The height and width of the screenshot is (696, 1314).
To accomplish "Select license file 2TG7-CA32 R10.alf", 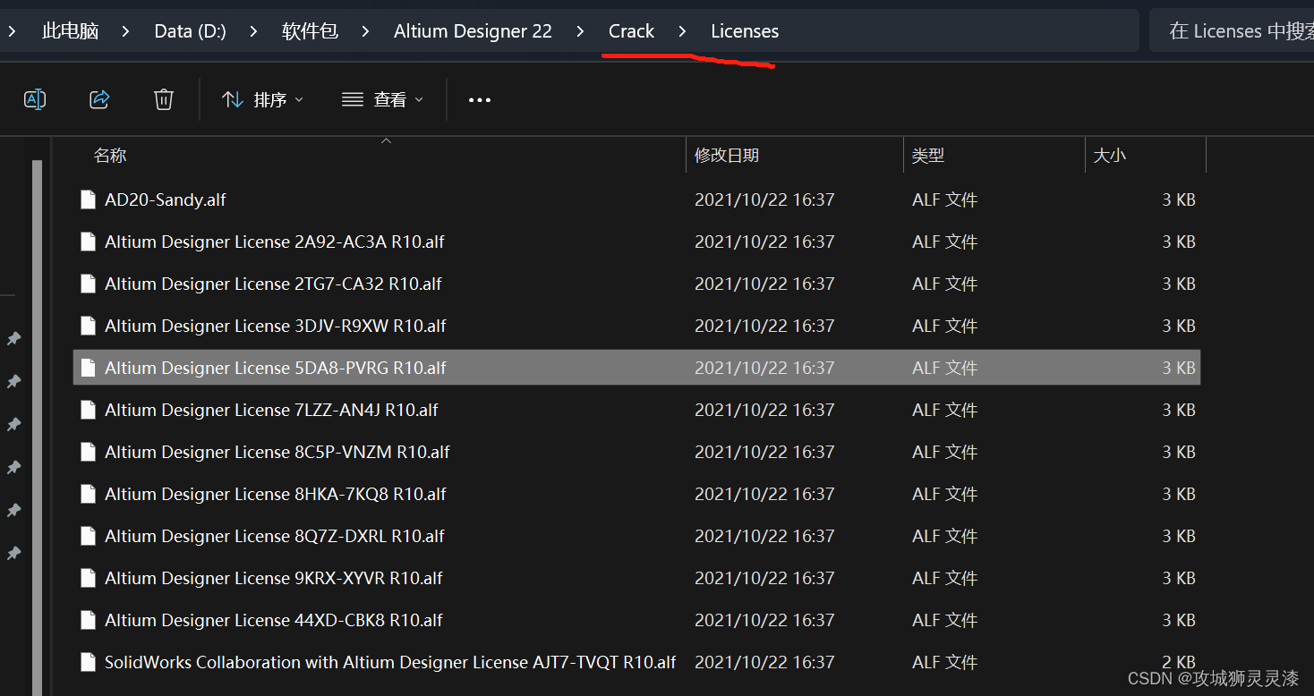I will [636, 284].
